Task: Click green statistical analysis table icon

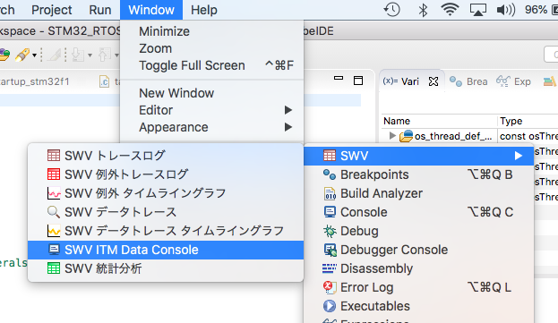Action: [x=54, y=268]
